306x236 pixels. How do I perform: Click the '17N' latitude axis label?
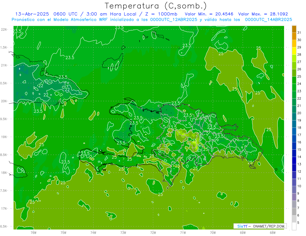pos(4,209)
